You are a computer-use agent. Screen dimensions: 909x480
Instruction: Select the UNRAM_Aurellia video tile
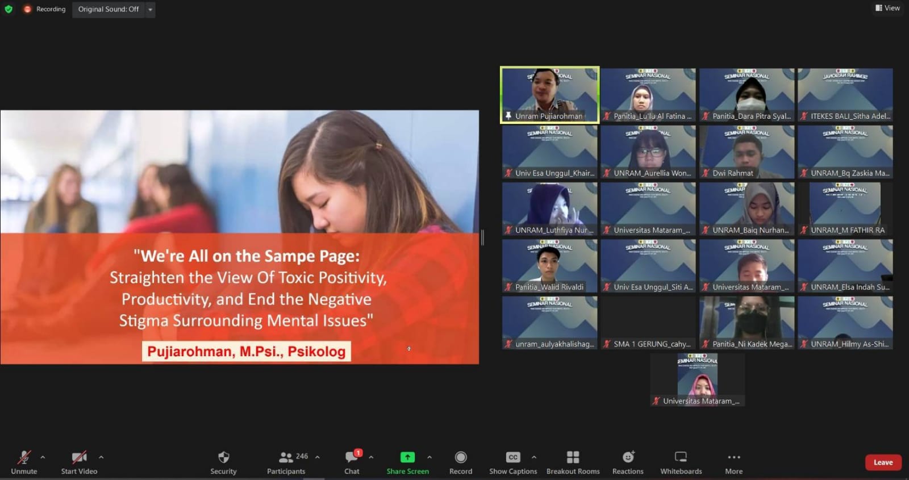point(648,152)
